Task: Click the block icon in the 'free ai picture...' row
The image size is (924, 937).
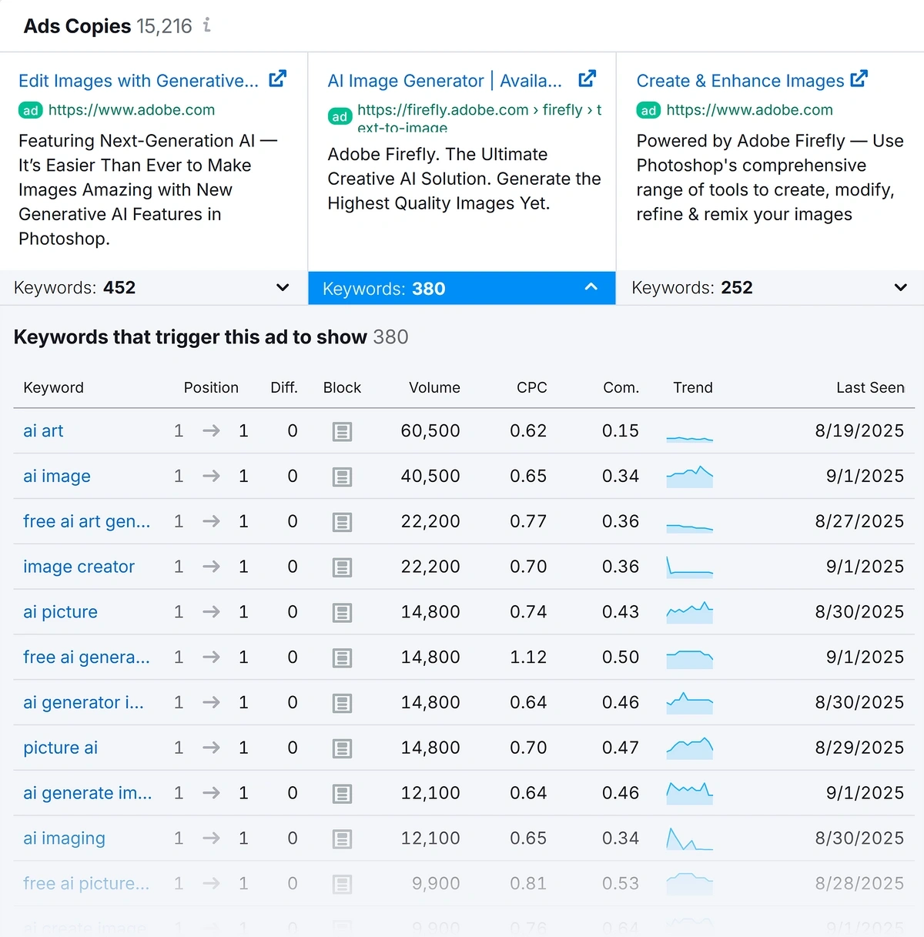Action: coord(342,885)
